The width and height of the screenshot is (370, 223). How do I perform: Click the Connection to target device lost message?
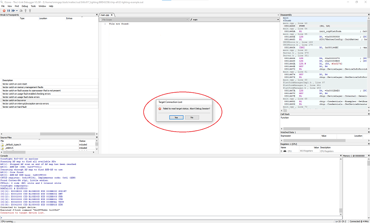click(x=22, y=213)
